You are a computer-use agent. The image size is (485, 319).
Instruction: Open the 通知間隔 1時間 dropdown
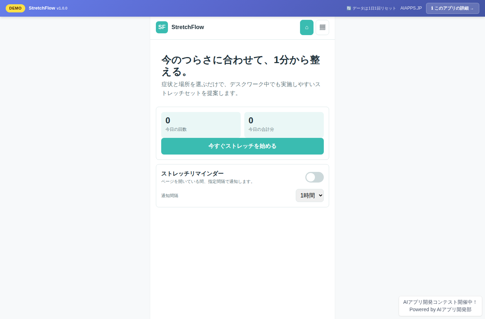(x=310, y=195)
